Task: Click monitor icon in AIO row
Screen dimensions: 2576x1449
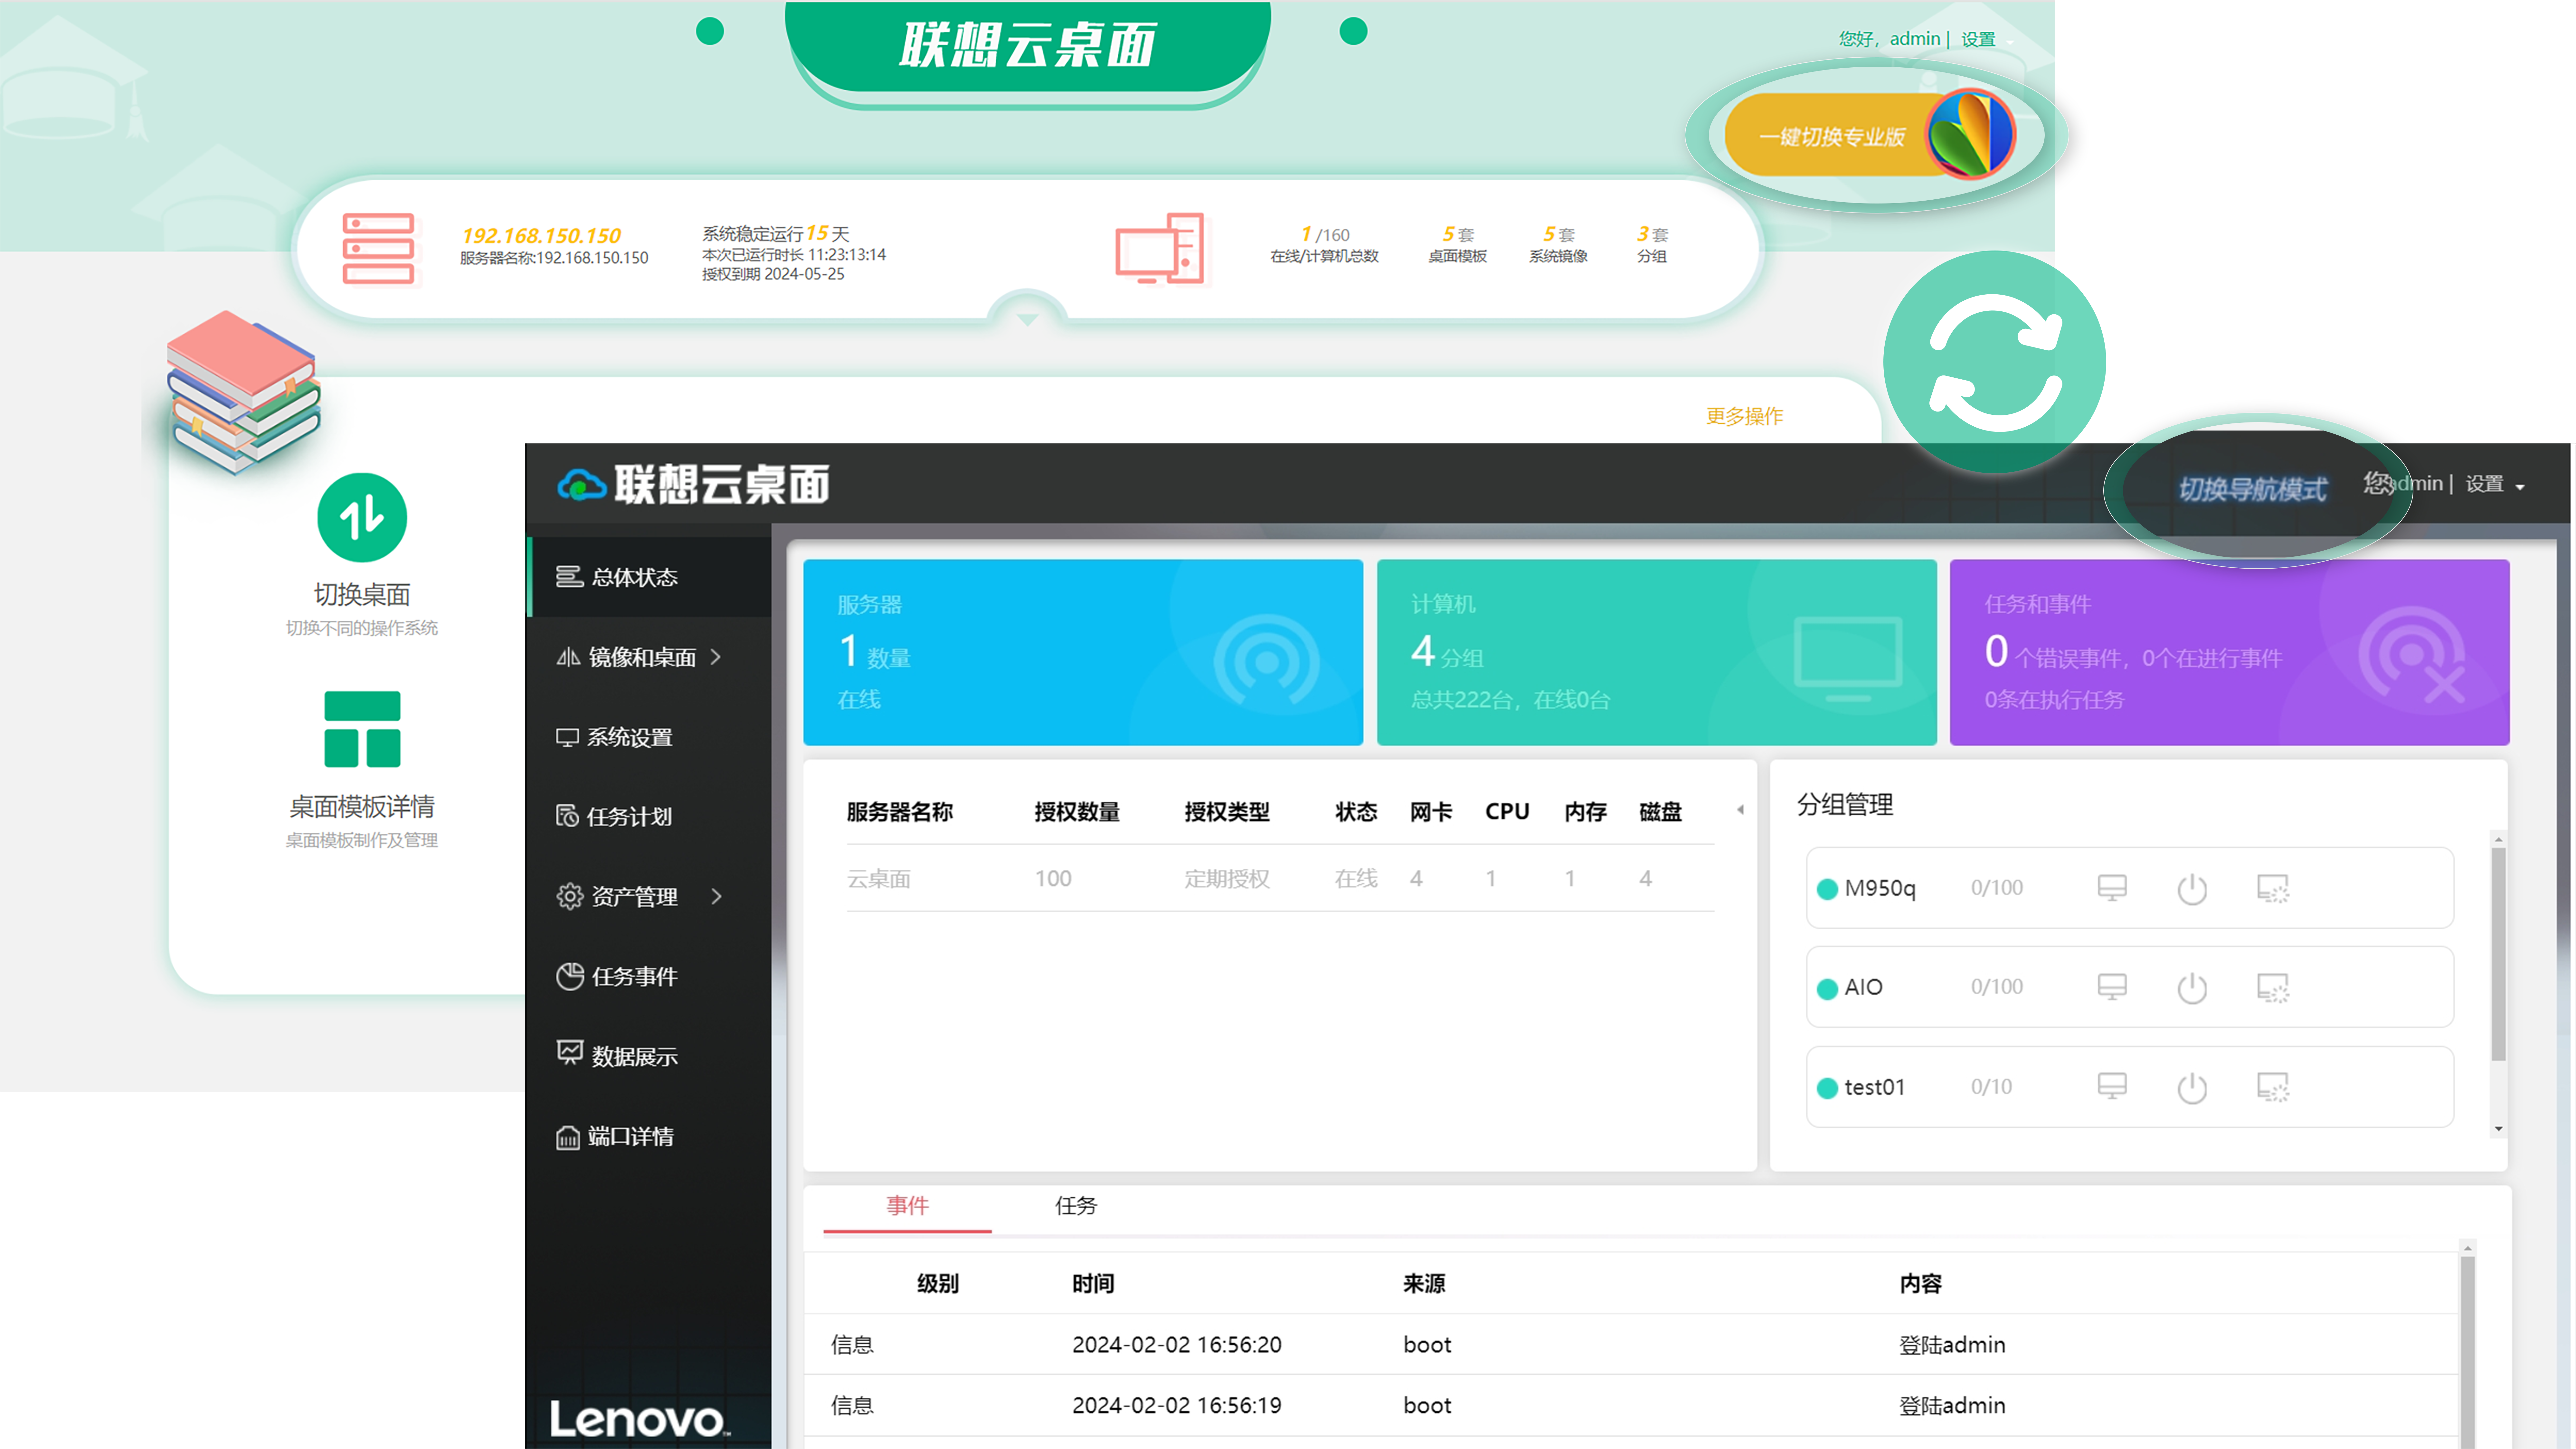Action: tap(2112, 987)
